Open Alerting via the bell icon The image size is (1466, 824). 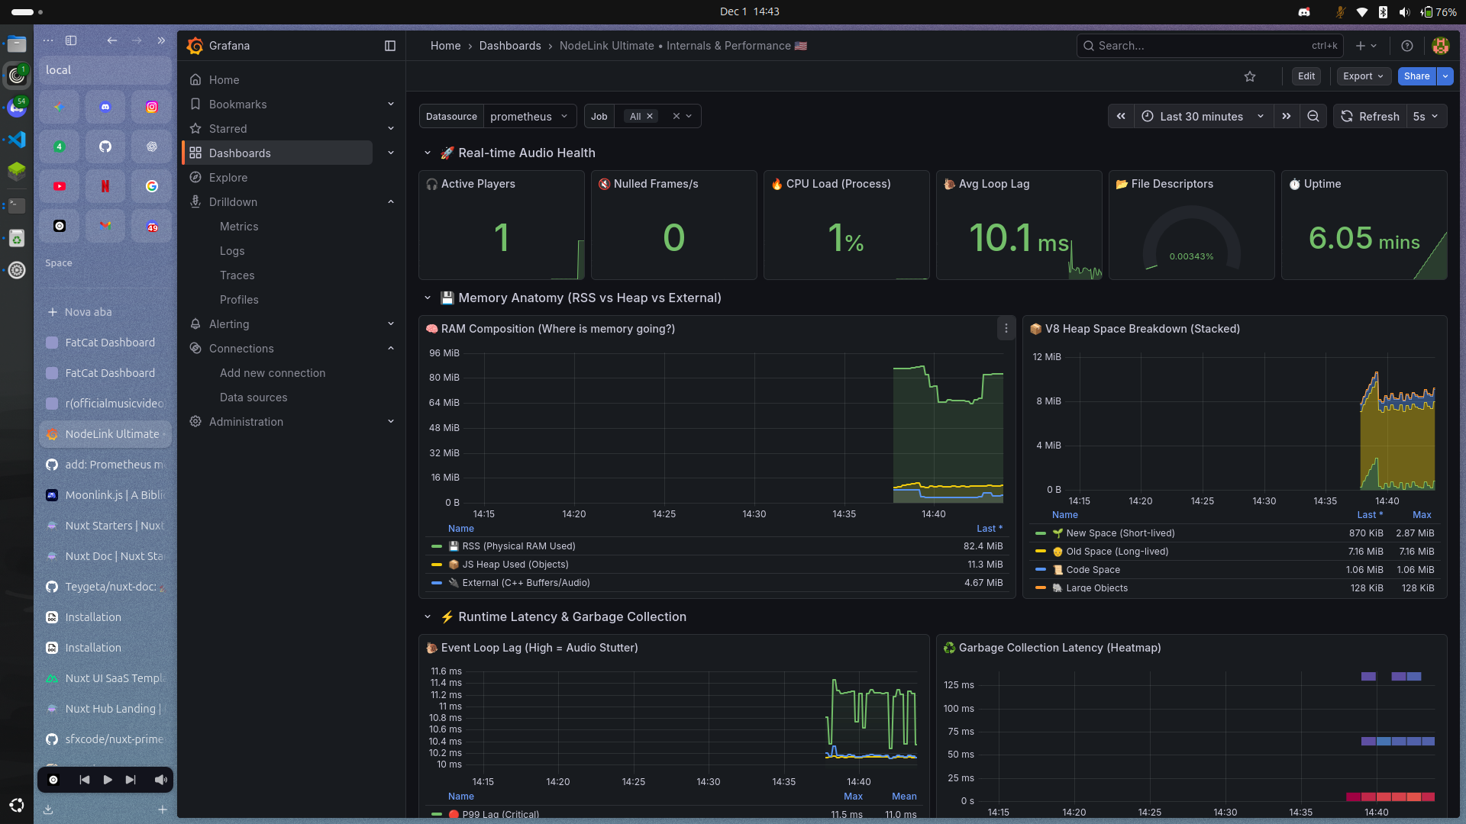tap(195, 324)
